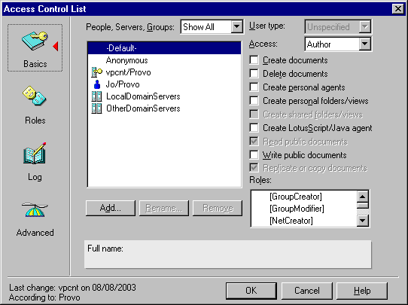This screenshot has height=305, width=408.
Task: Toggle Create personal agents checkbox
Action: [254, 87]
